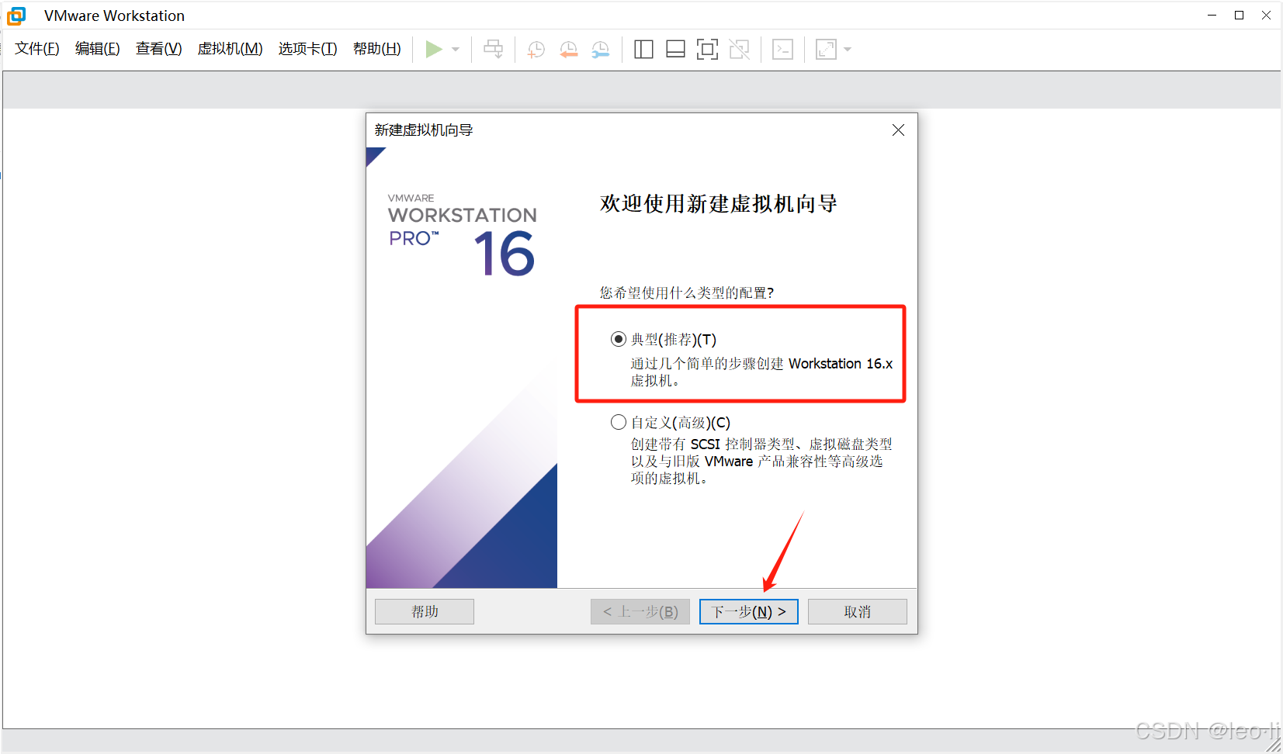Click the green Power On play icon

click(434, 50)
